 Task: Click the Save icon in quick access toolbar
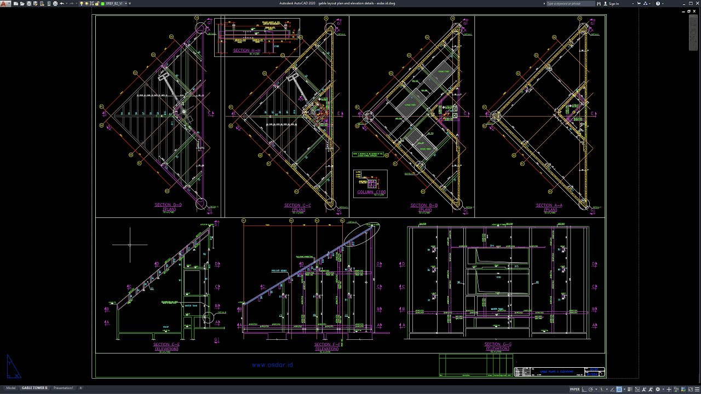point(29,3)
